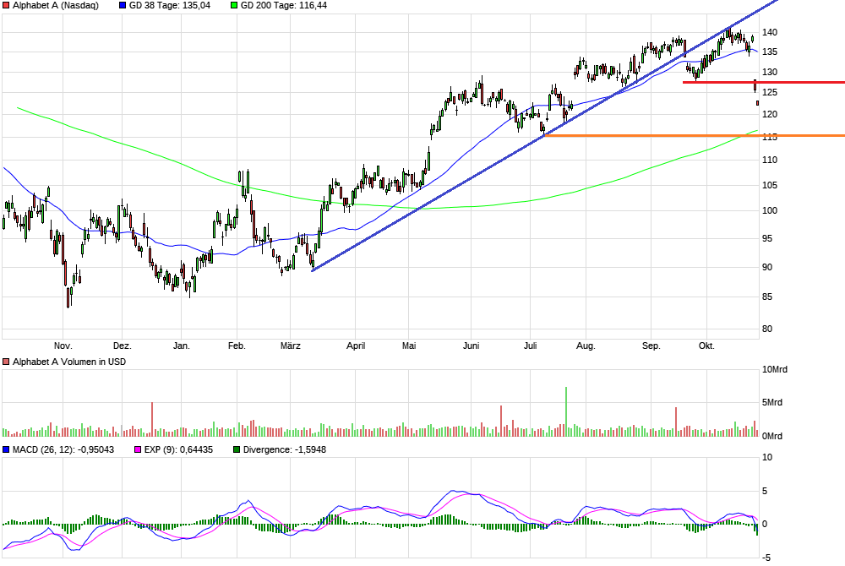Click the 85 price axis value
Screen dimensions: 845x566
pos(767,297)
